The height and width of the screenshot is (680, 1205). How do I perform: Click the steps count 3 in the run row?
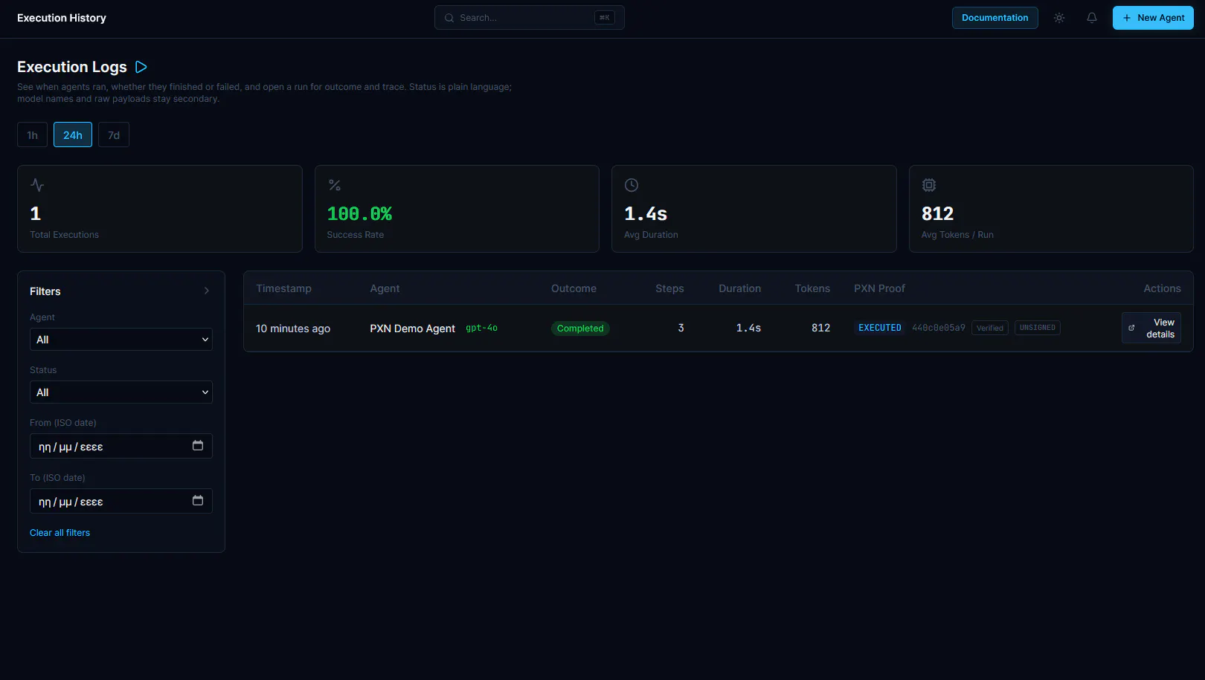pos(681,328)
